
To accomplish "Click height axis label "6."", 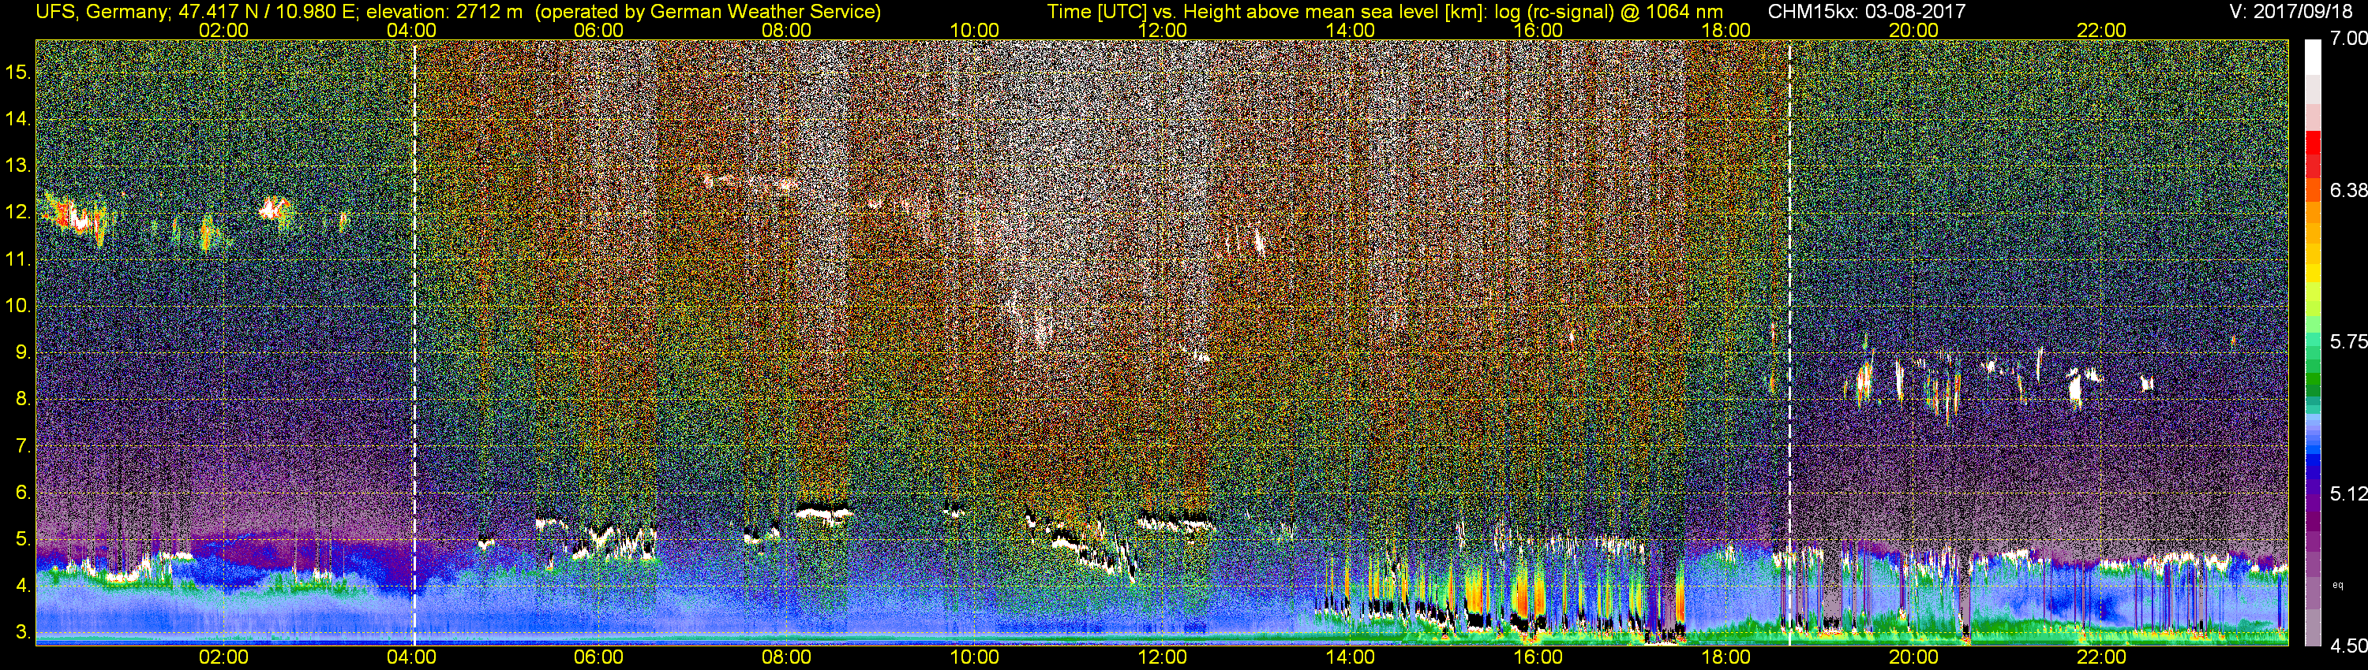I will coord(23,493).
